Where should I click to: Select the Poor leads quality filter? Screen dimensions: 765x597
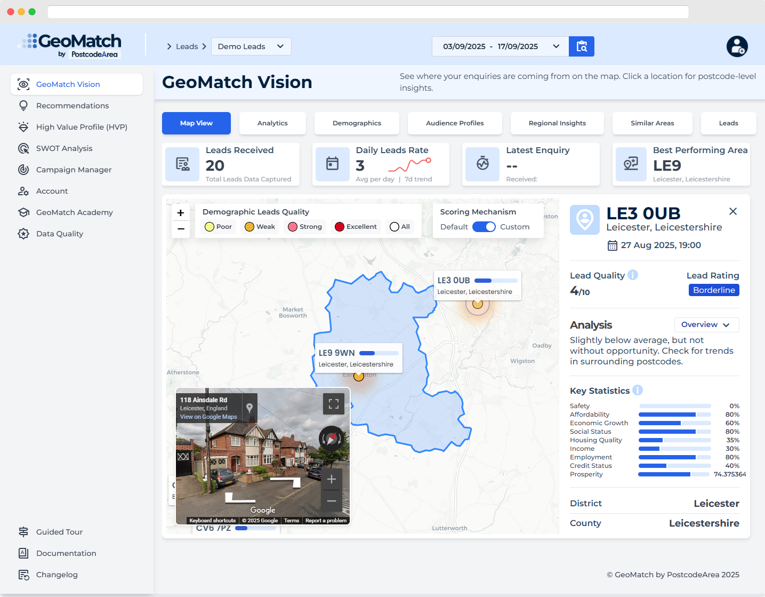click(219, 227)
